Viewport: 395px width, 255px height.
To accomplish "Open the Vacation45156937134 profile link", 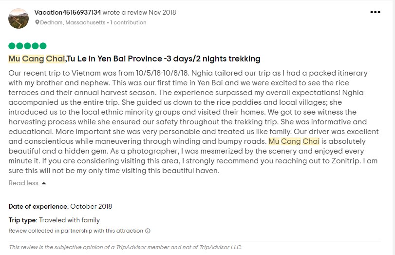I will tap(68, 12).
